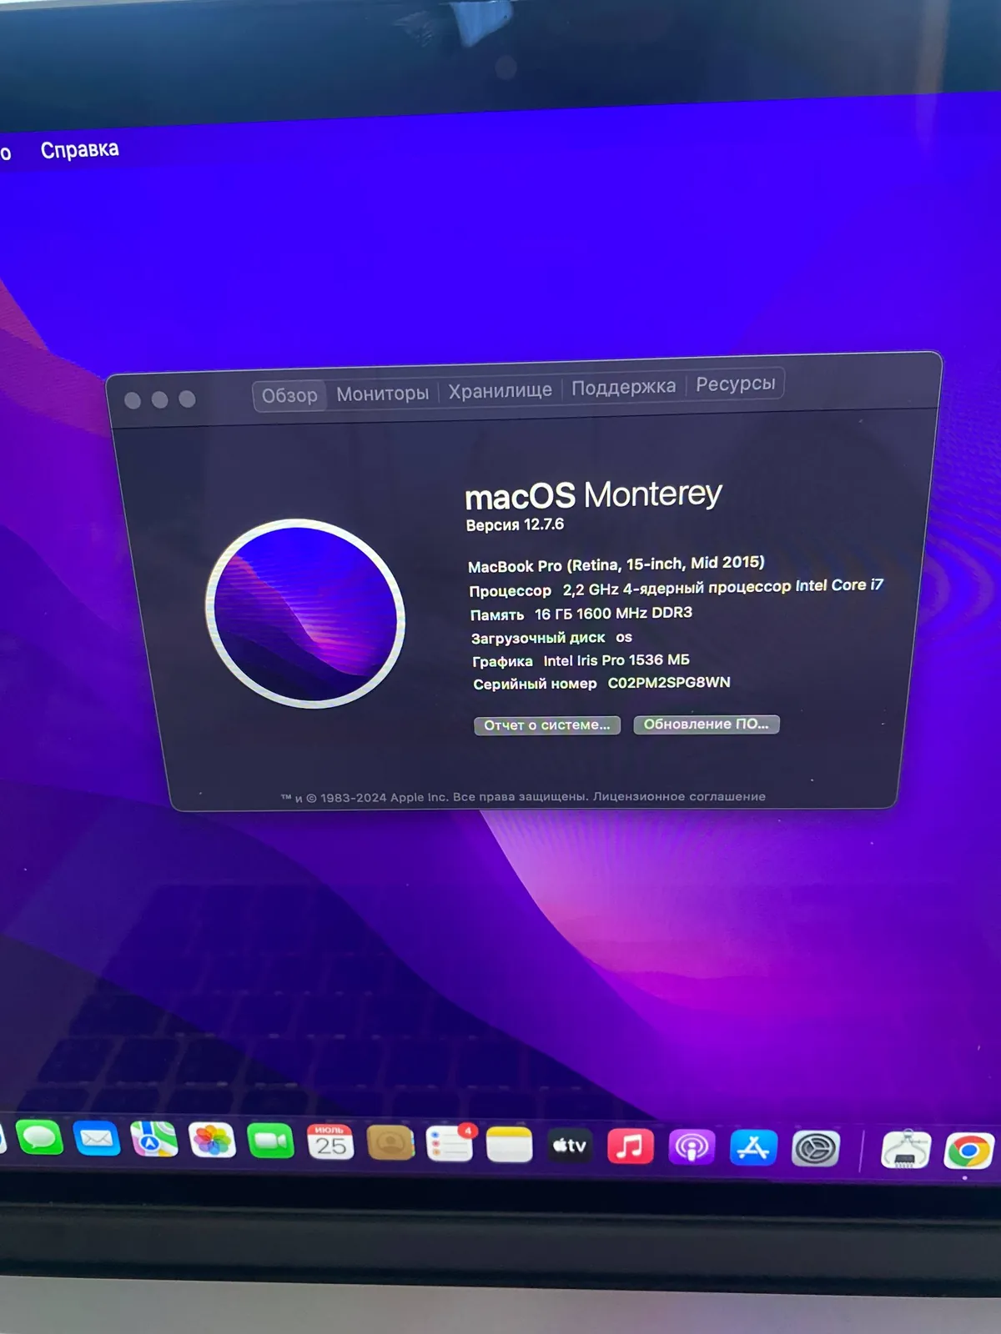Click the Обновление ПО button
The image size is (1001, 1334).
click(707, 724)
